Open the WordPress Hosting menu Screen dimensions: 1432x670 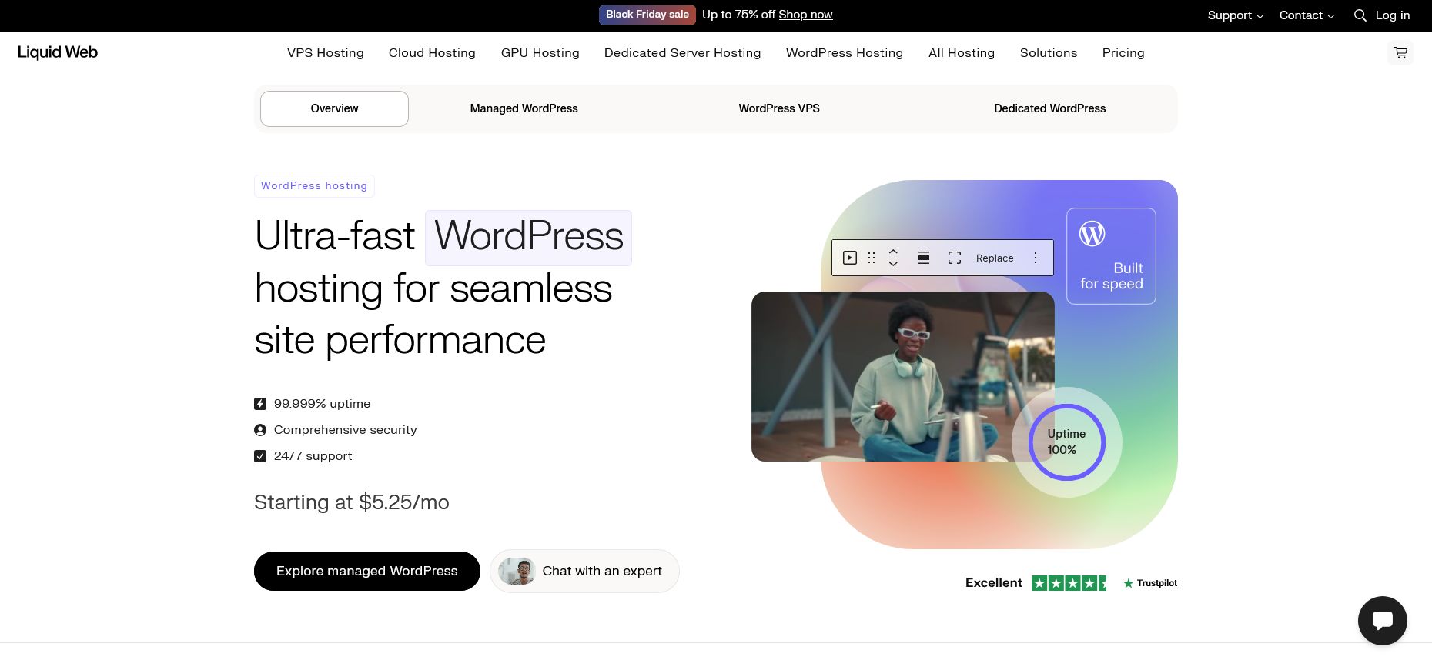point(845,53)
